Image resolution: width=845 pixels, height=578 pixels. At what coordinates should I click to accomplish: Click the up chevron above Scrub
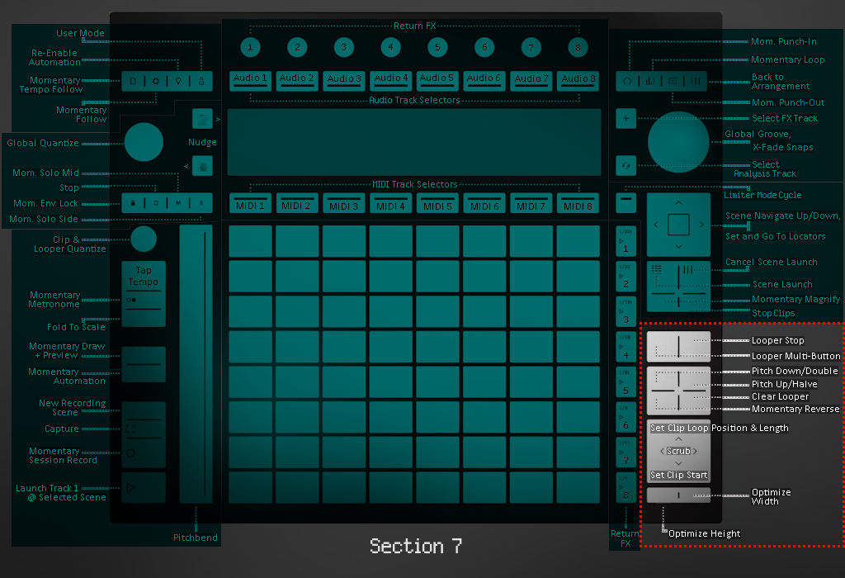(x=678, y=439)
